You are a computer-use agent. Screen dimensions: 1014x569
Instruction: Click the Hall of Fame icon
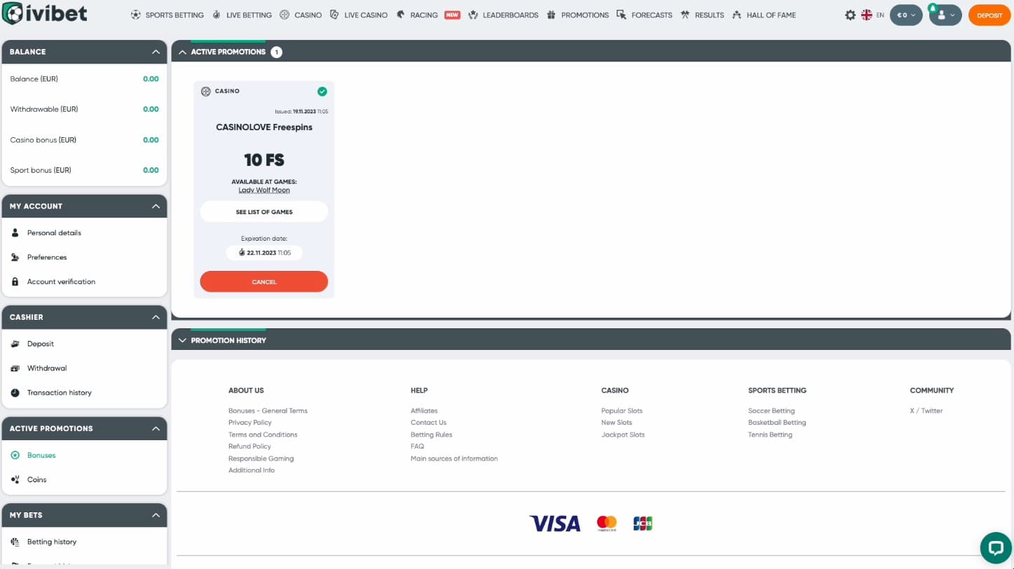point(736,15)
